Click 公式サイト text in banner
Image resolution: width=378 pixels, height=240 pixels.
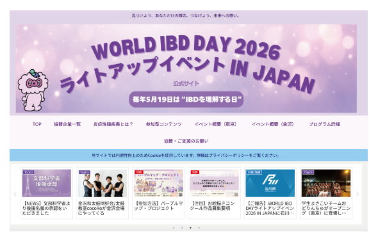click(x=186, y=84)
